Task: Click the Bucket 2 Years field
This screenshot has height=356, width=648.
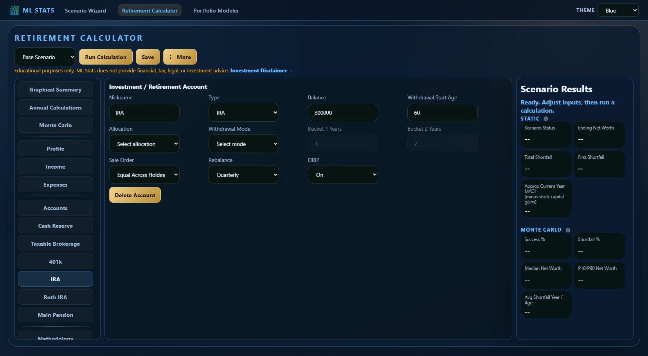Action: tap(443, 144)
